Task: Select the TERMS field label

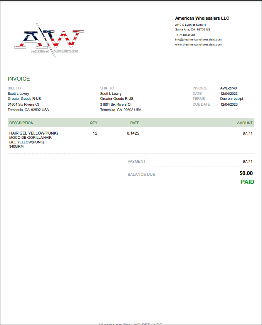Action: pos(199,99)
